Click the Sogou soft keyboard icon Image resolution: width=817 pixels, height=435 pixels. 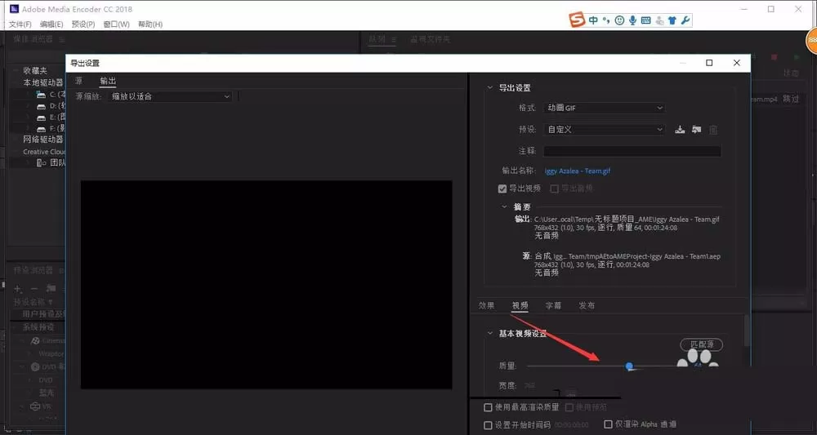[x=646, y=20]
